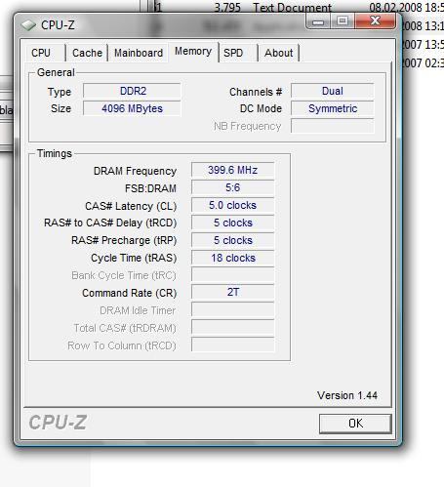Click the OK button

[x=355, y=424]
